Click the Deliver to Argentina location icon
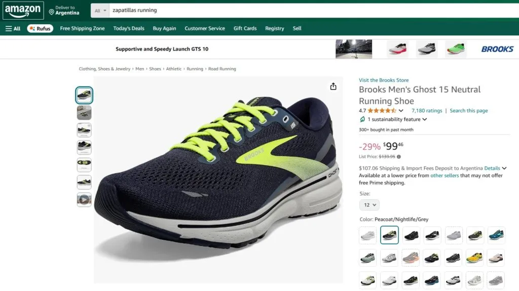519x291 pixels. 52,12
